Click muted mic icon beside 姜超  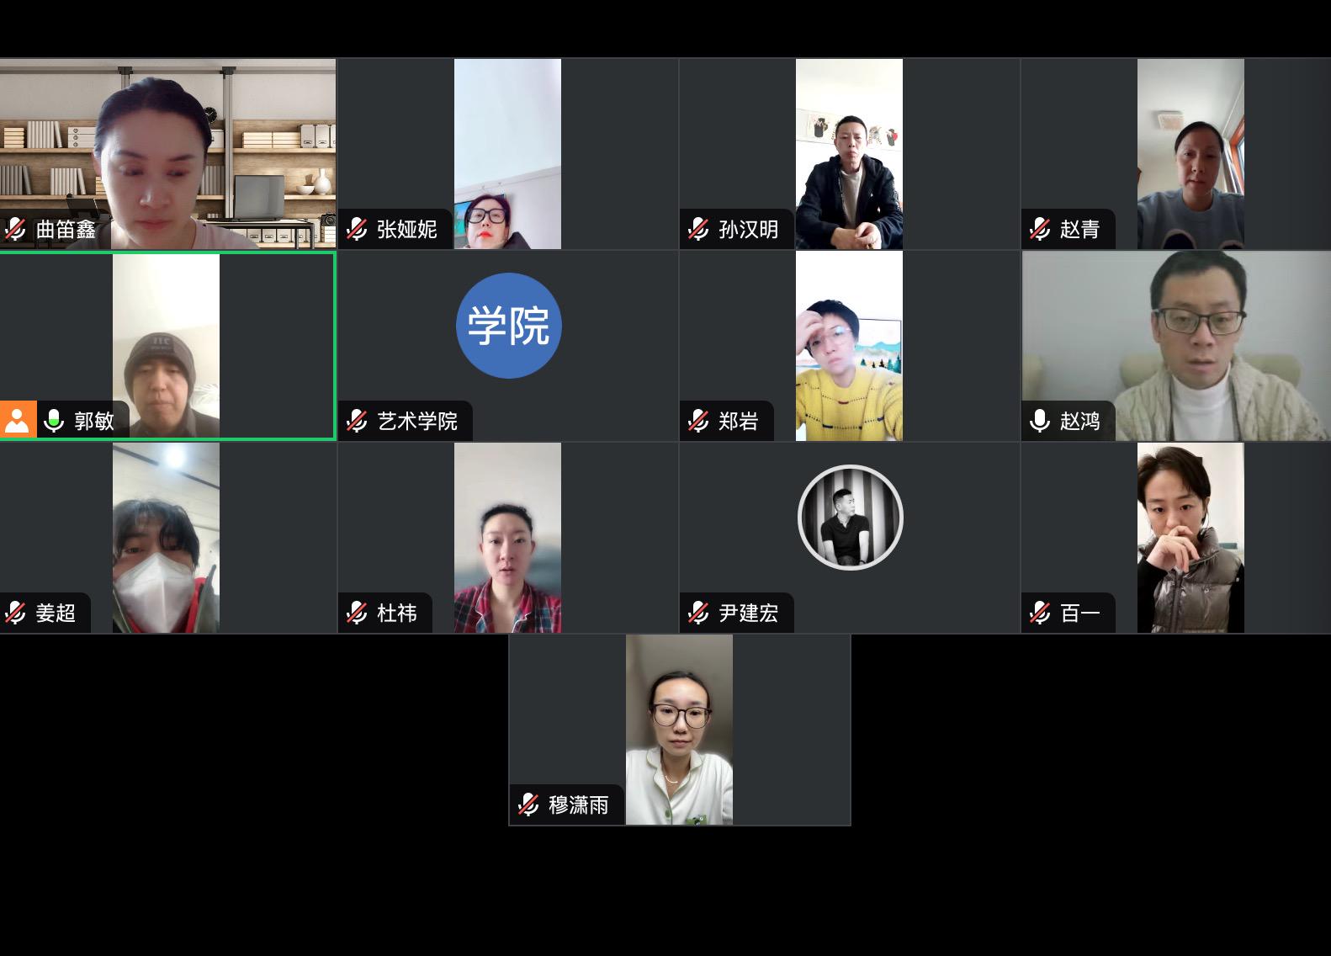coord(15,613)
